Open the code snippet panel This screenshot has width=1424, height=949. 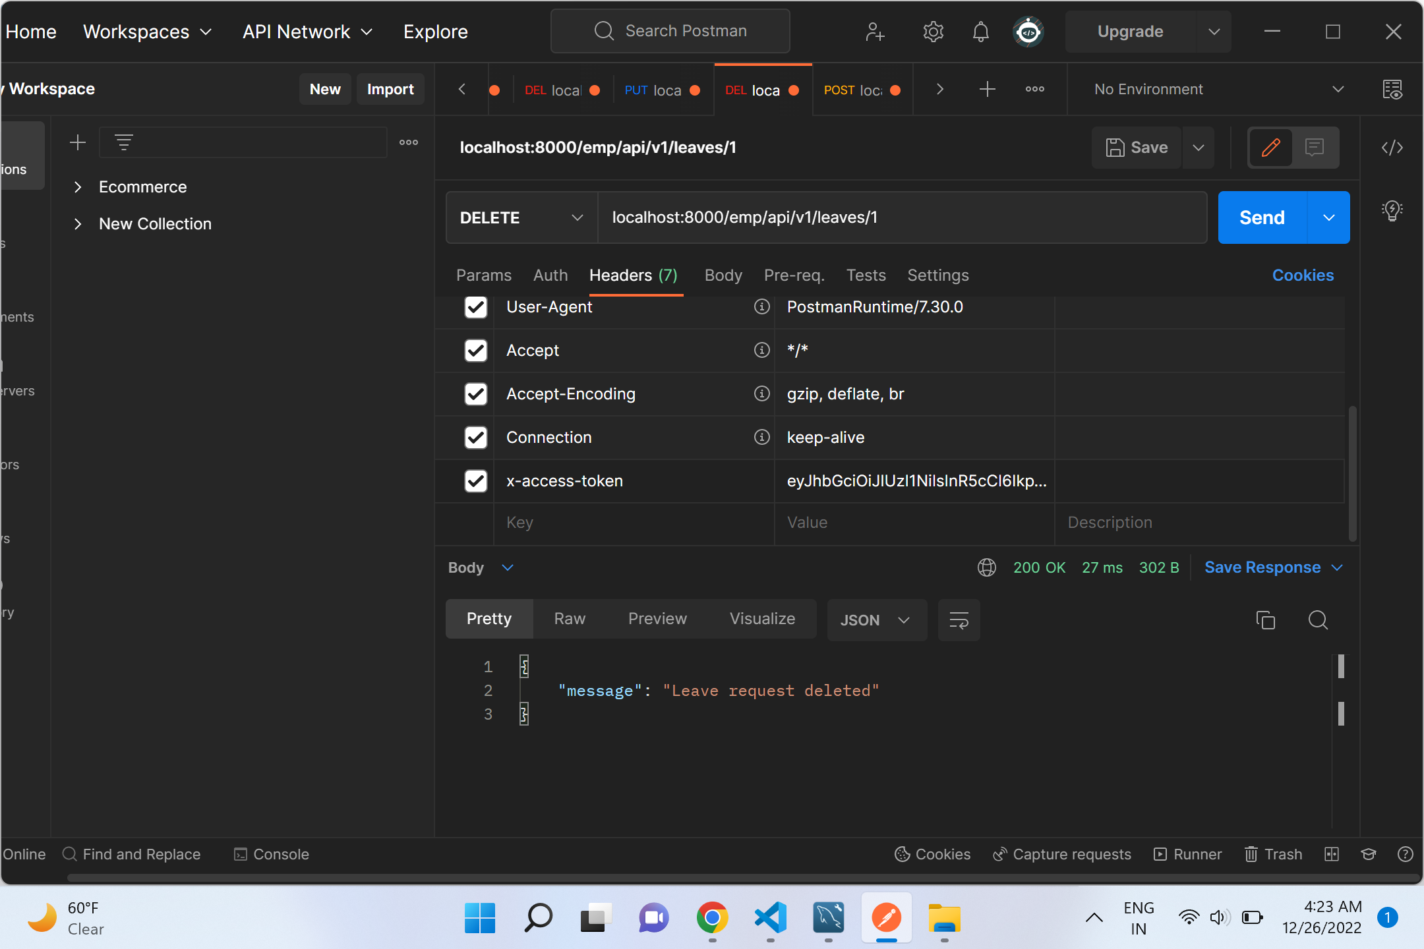tap(1392, 148)
